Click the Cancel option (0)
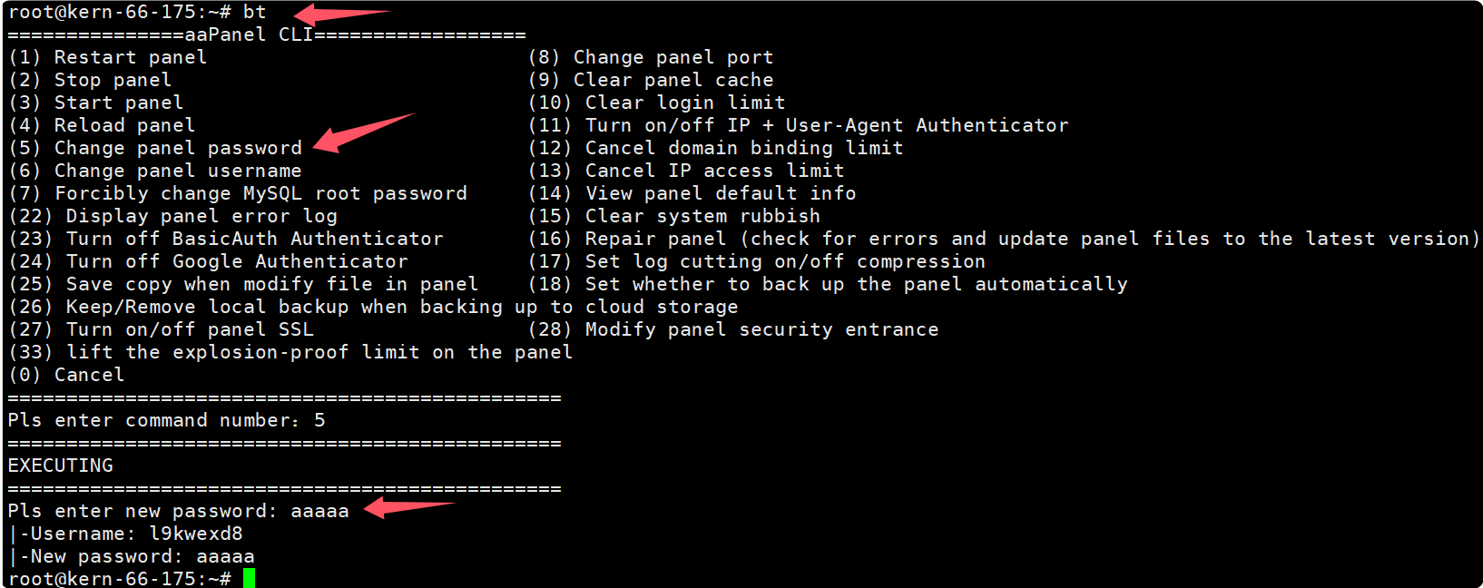Screen dimensions: 1483x588 click(x=66, y=375)
